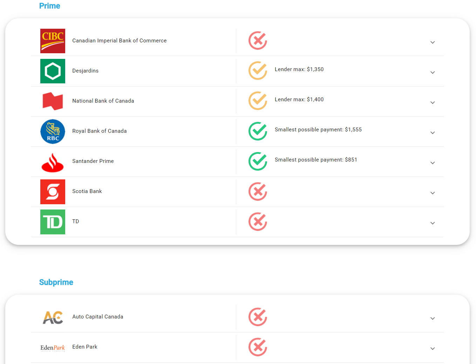The width and height of the screenshot is (476, 364).
Task: Click the Santander flame logo
Action: click(x=53, y=163)
